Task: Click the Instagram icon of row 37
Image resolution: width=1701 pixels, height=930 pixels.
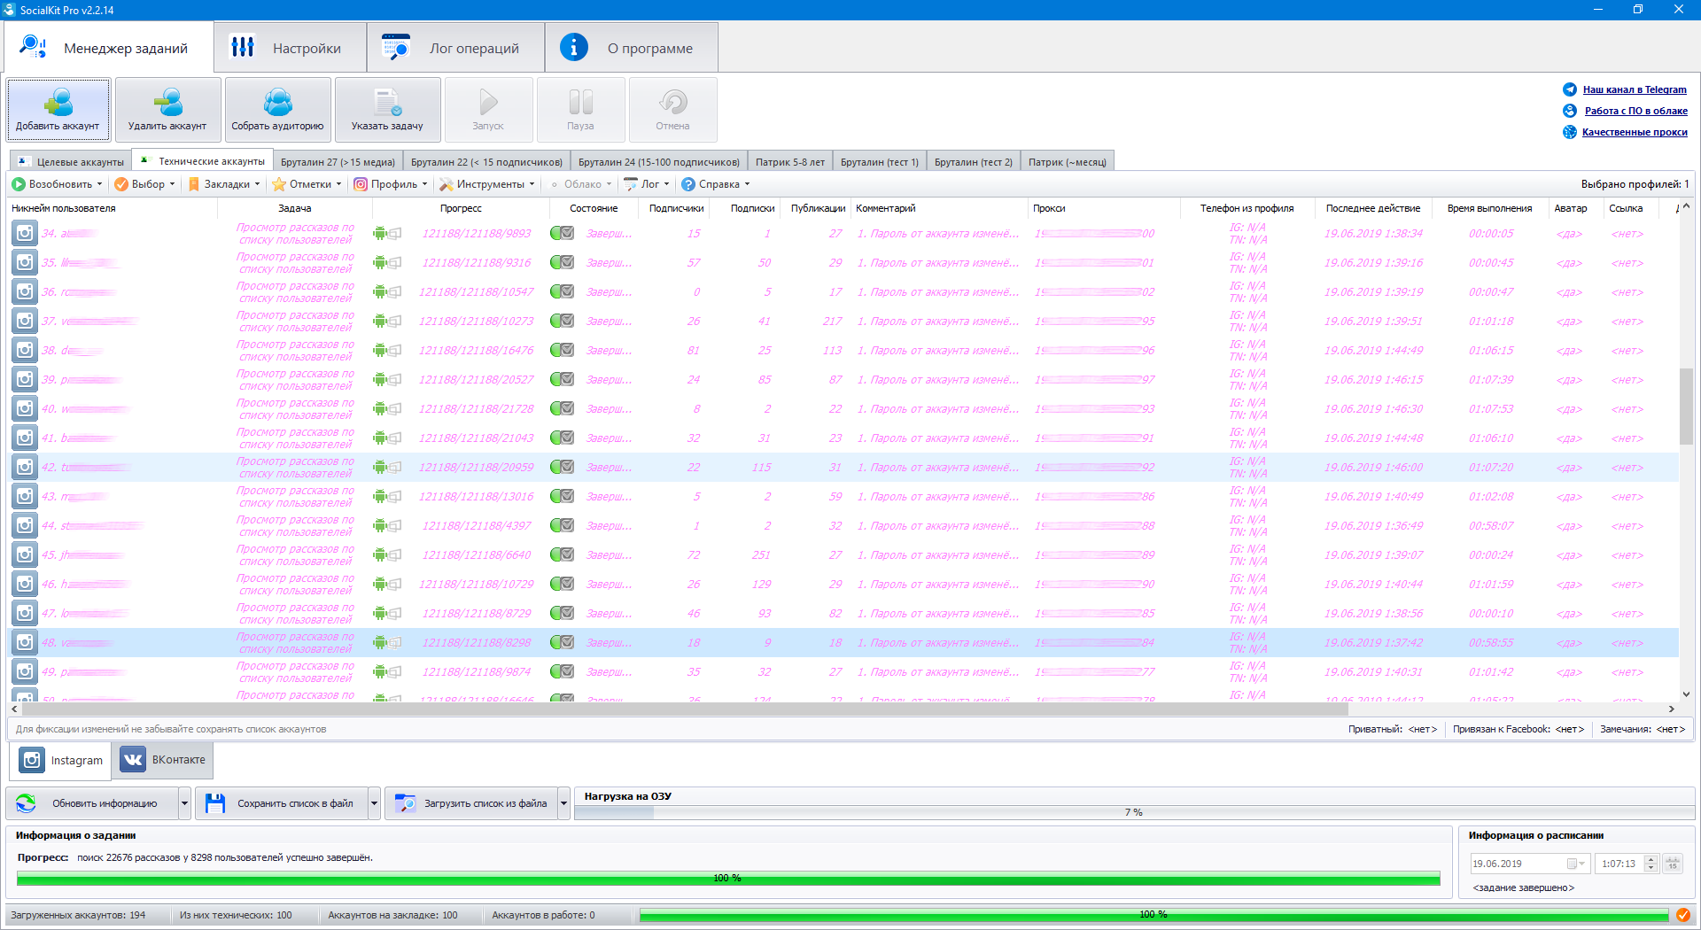Action: click(25, 321)
